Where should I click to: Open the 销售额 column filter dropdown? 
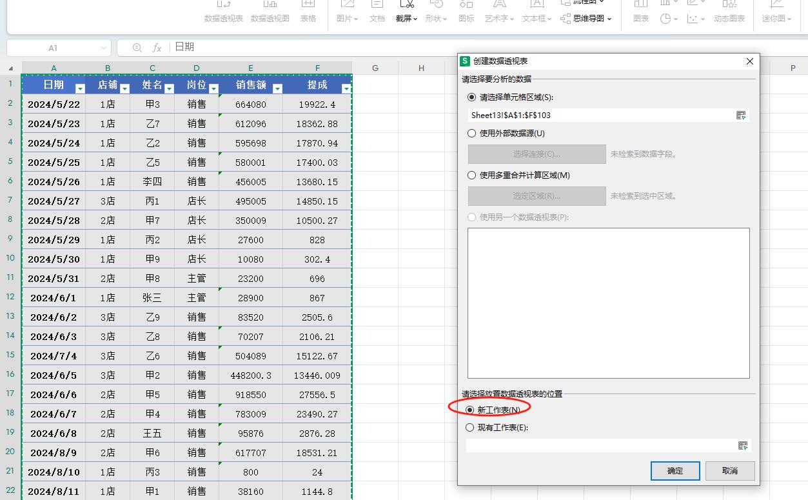click(277, 89)
